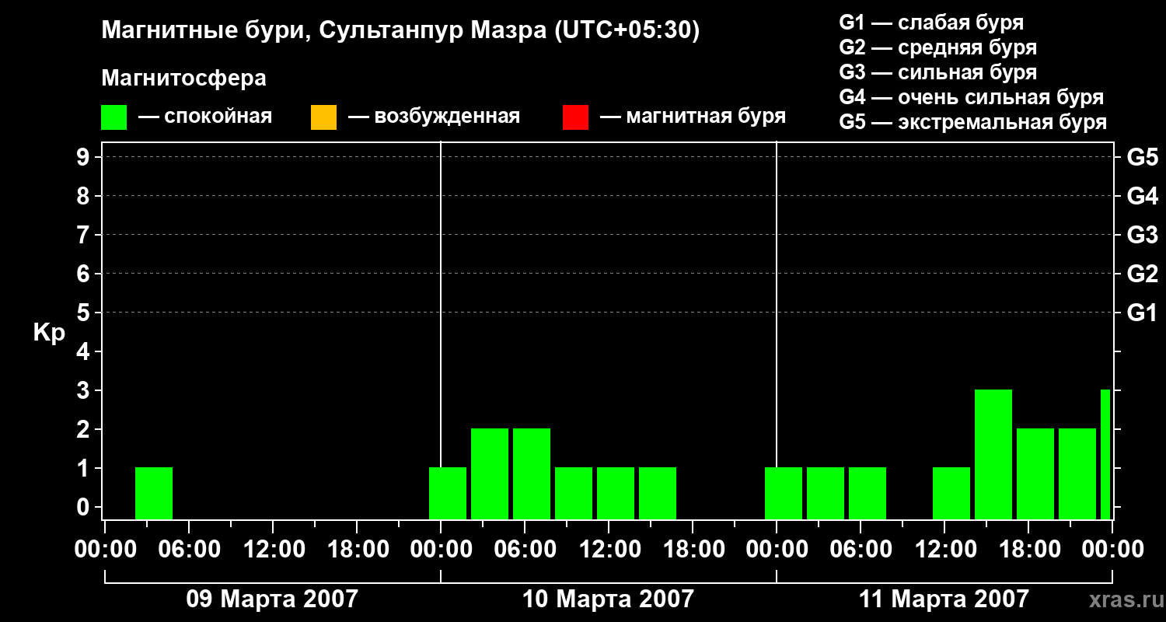The image size is (1166, 622).
Task: Click the 'G5 — экстремальная буря' legend line
Action: (x=973, y=122)
